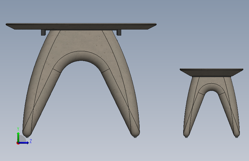Click the 'Y' label on the triad
Viewport: 249px width, 161px height.
18,129
